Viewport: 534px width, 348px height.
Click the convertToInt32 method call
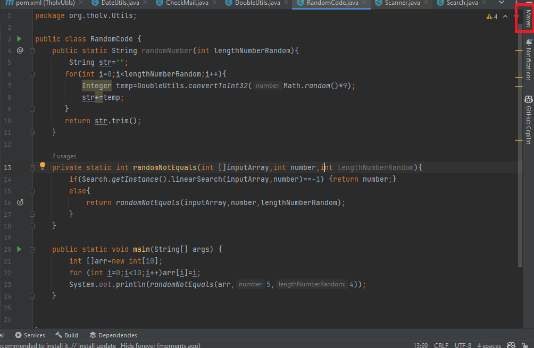pyautogui.click(x=218, y=86)
